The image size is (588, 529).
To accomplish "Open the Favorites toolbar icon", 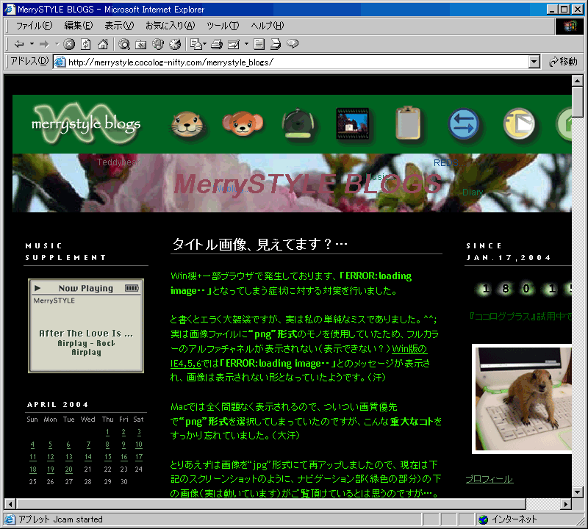I will 140,44.
